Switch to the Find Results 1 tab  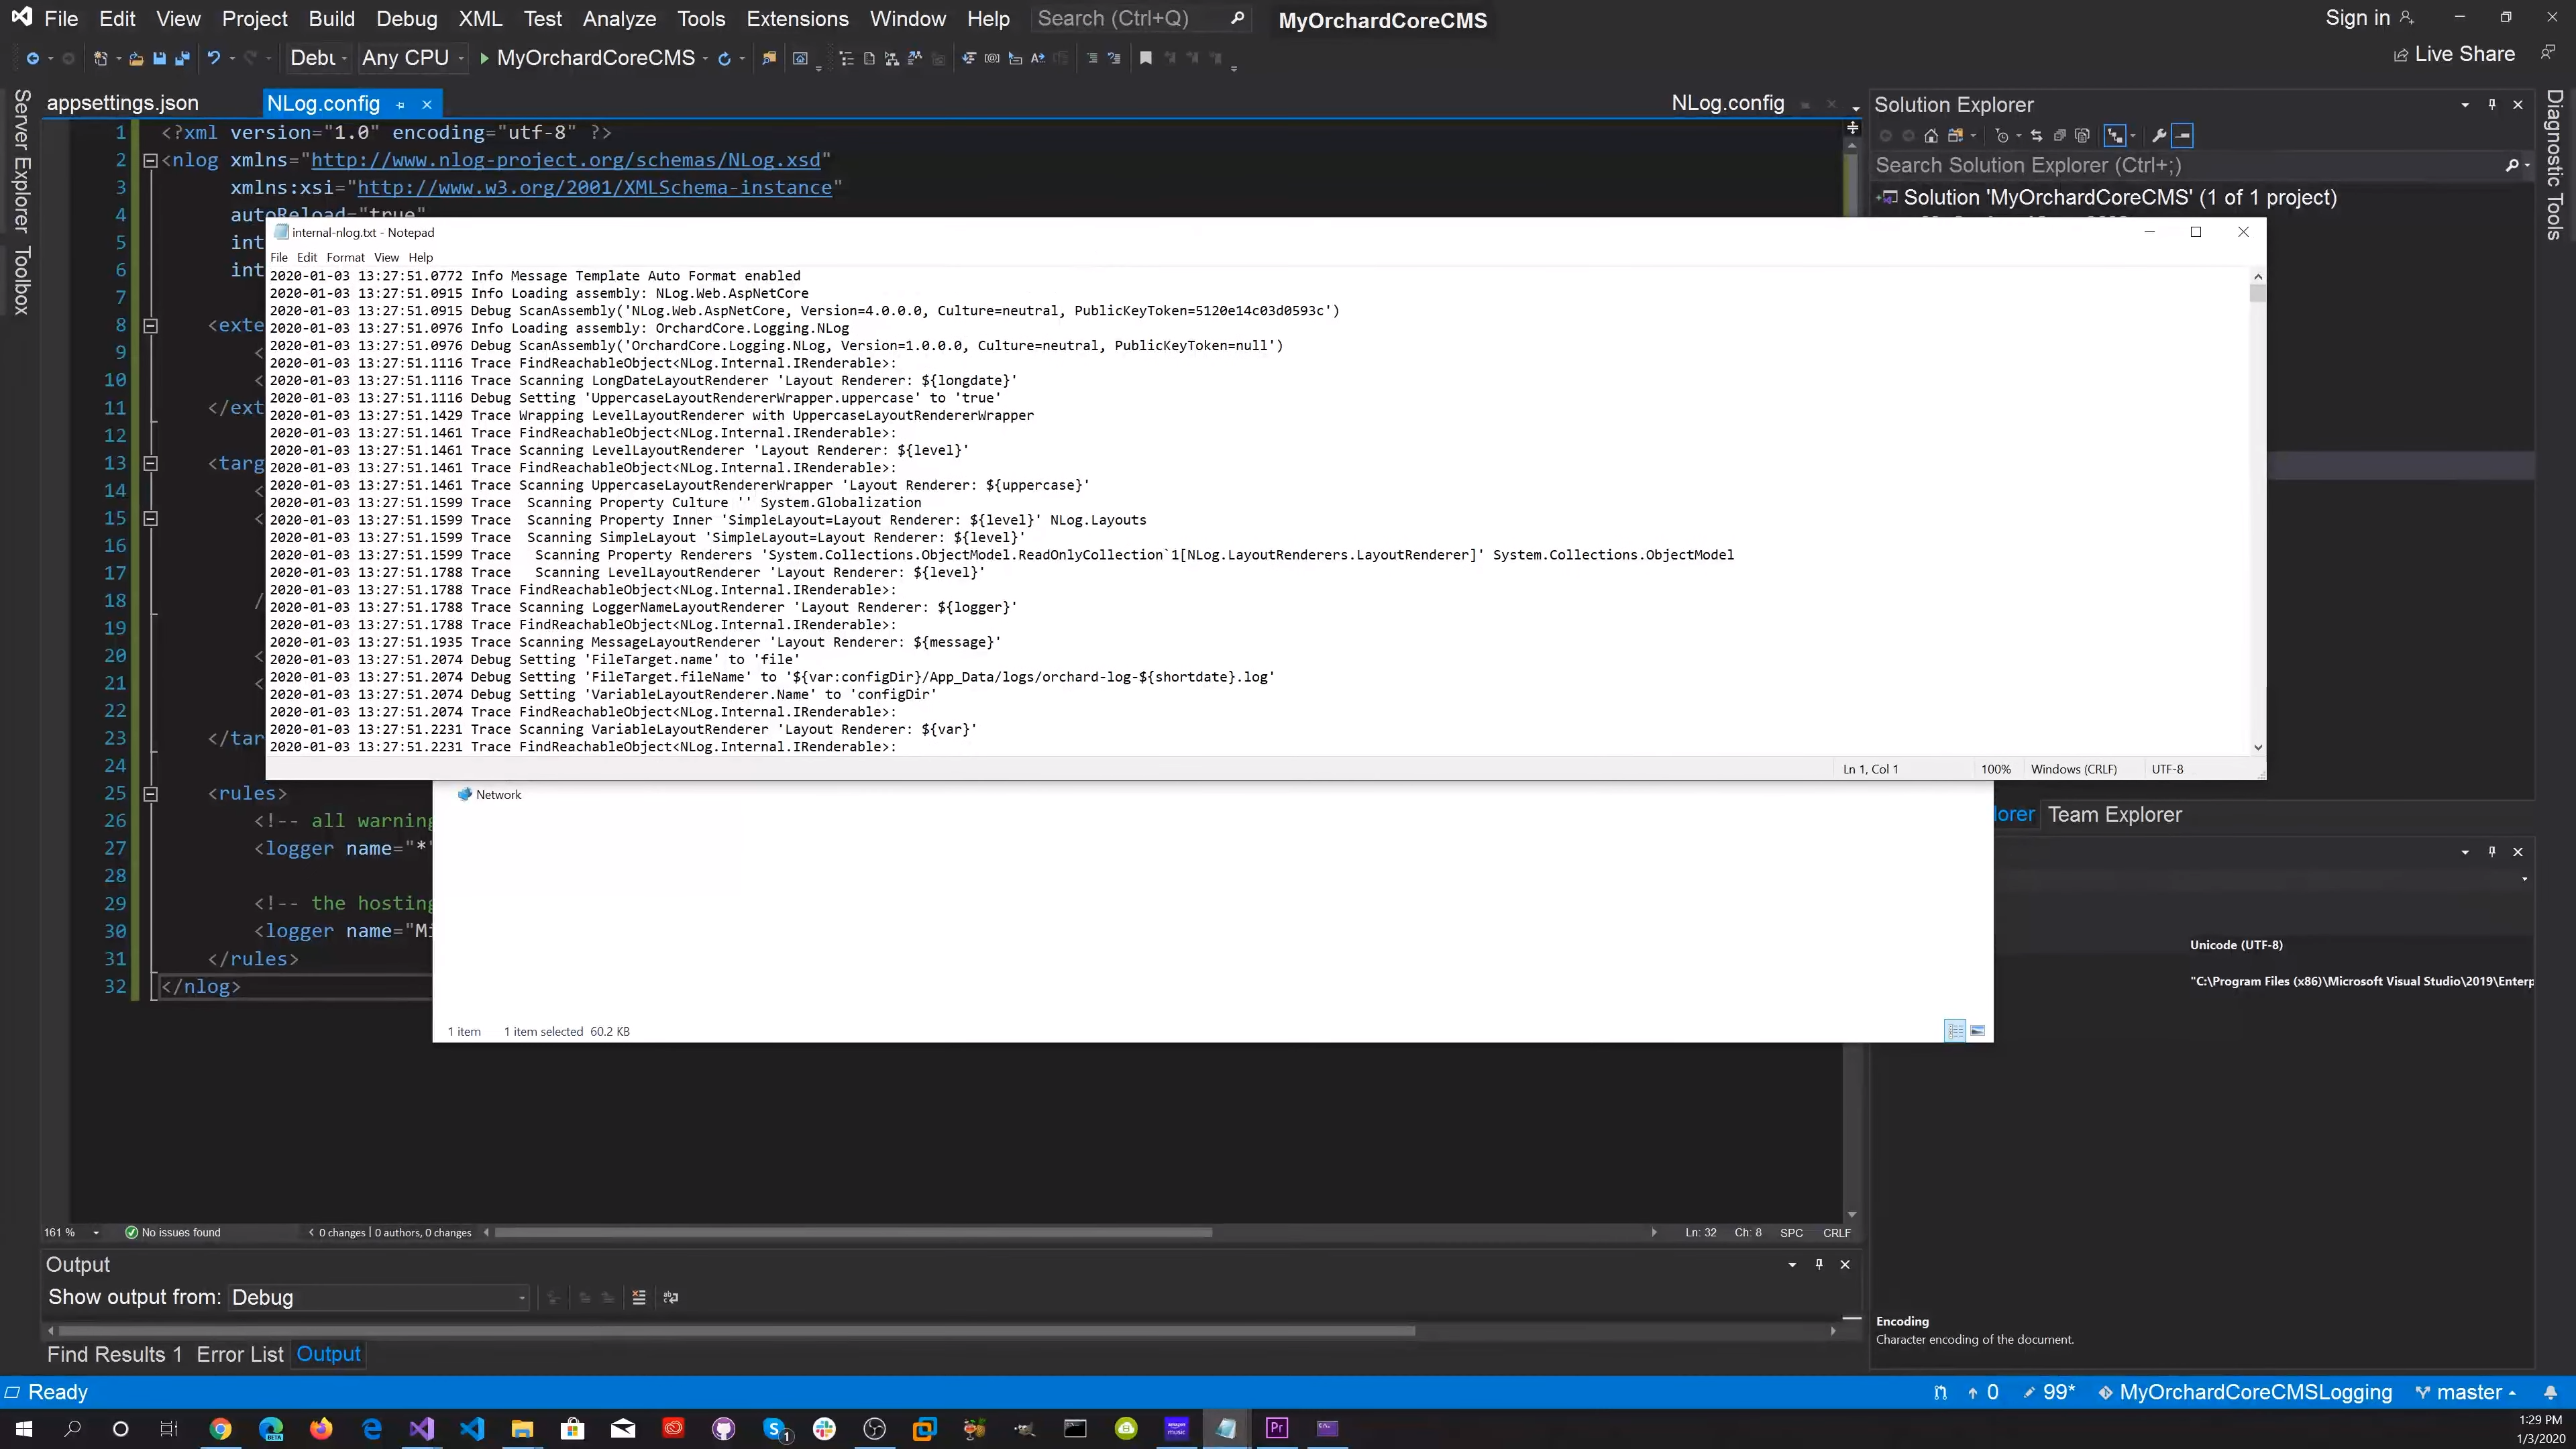pos(115,1354)
